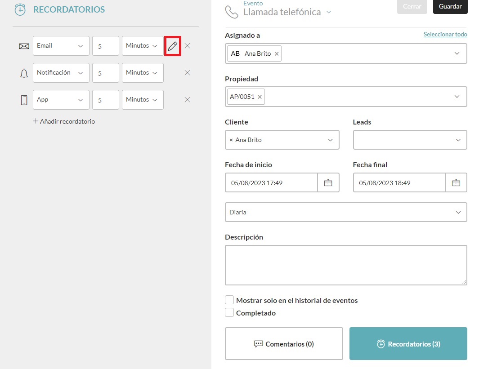The height and width of the screenshot is (369, 488).
Task: Open the Comentarios (0) tab
Action: point(284,344)
